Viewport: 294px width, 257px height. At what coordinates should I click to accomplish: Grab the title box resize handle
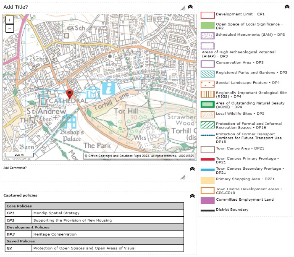[183, 8]
